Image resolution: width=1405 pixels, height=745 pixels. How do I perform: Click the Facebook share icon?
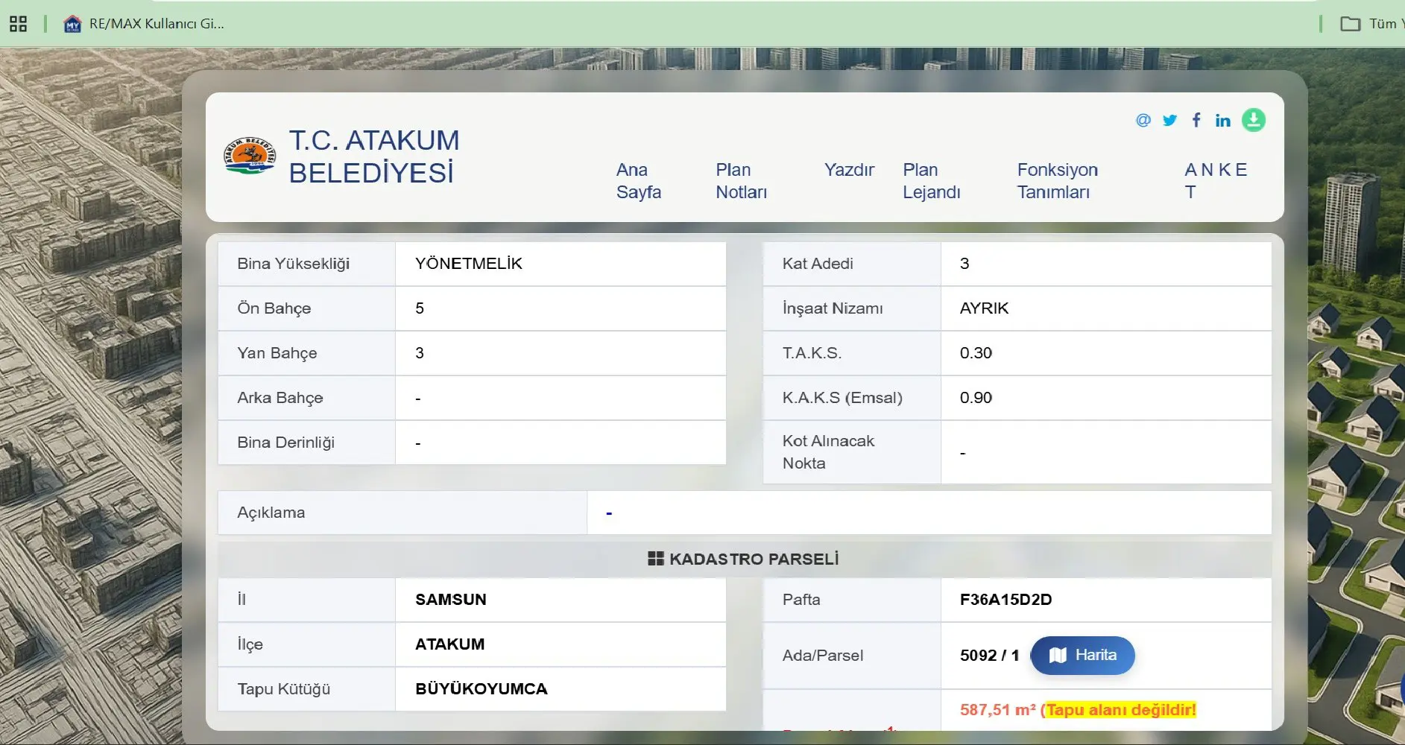pyautogui.click(x=1196, y=120)
